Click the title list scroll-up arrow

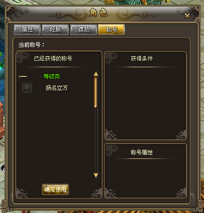coord(96,74)
